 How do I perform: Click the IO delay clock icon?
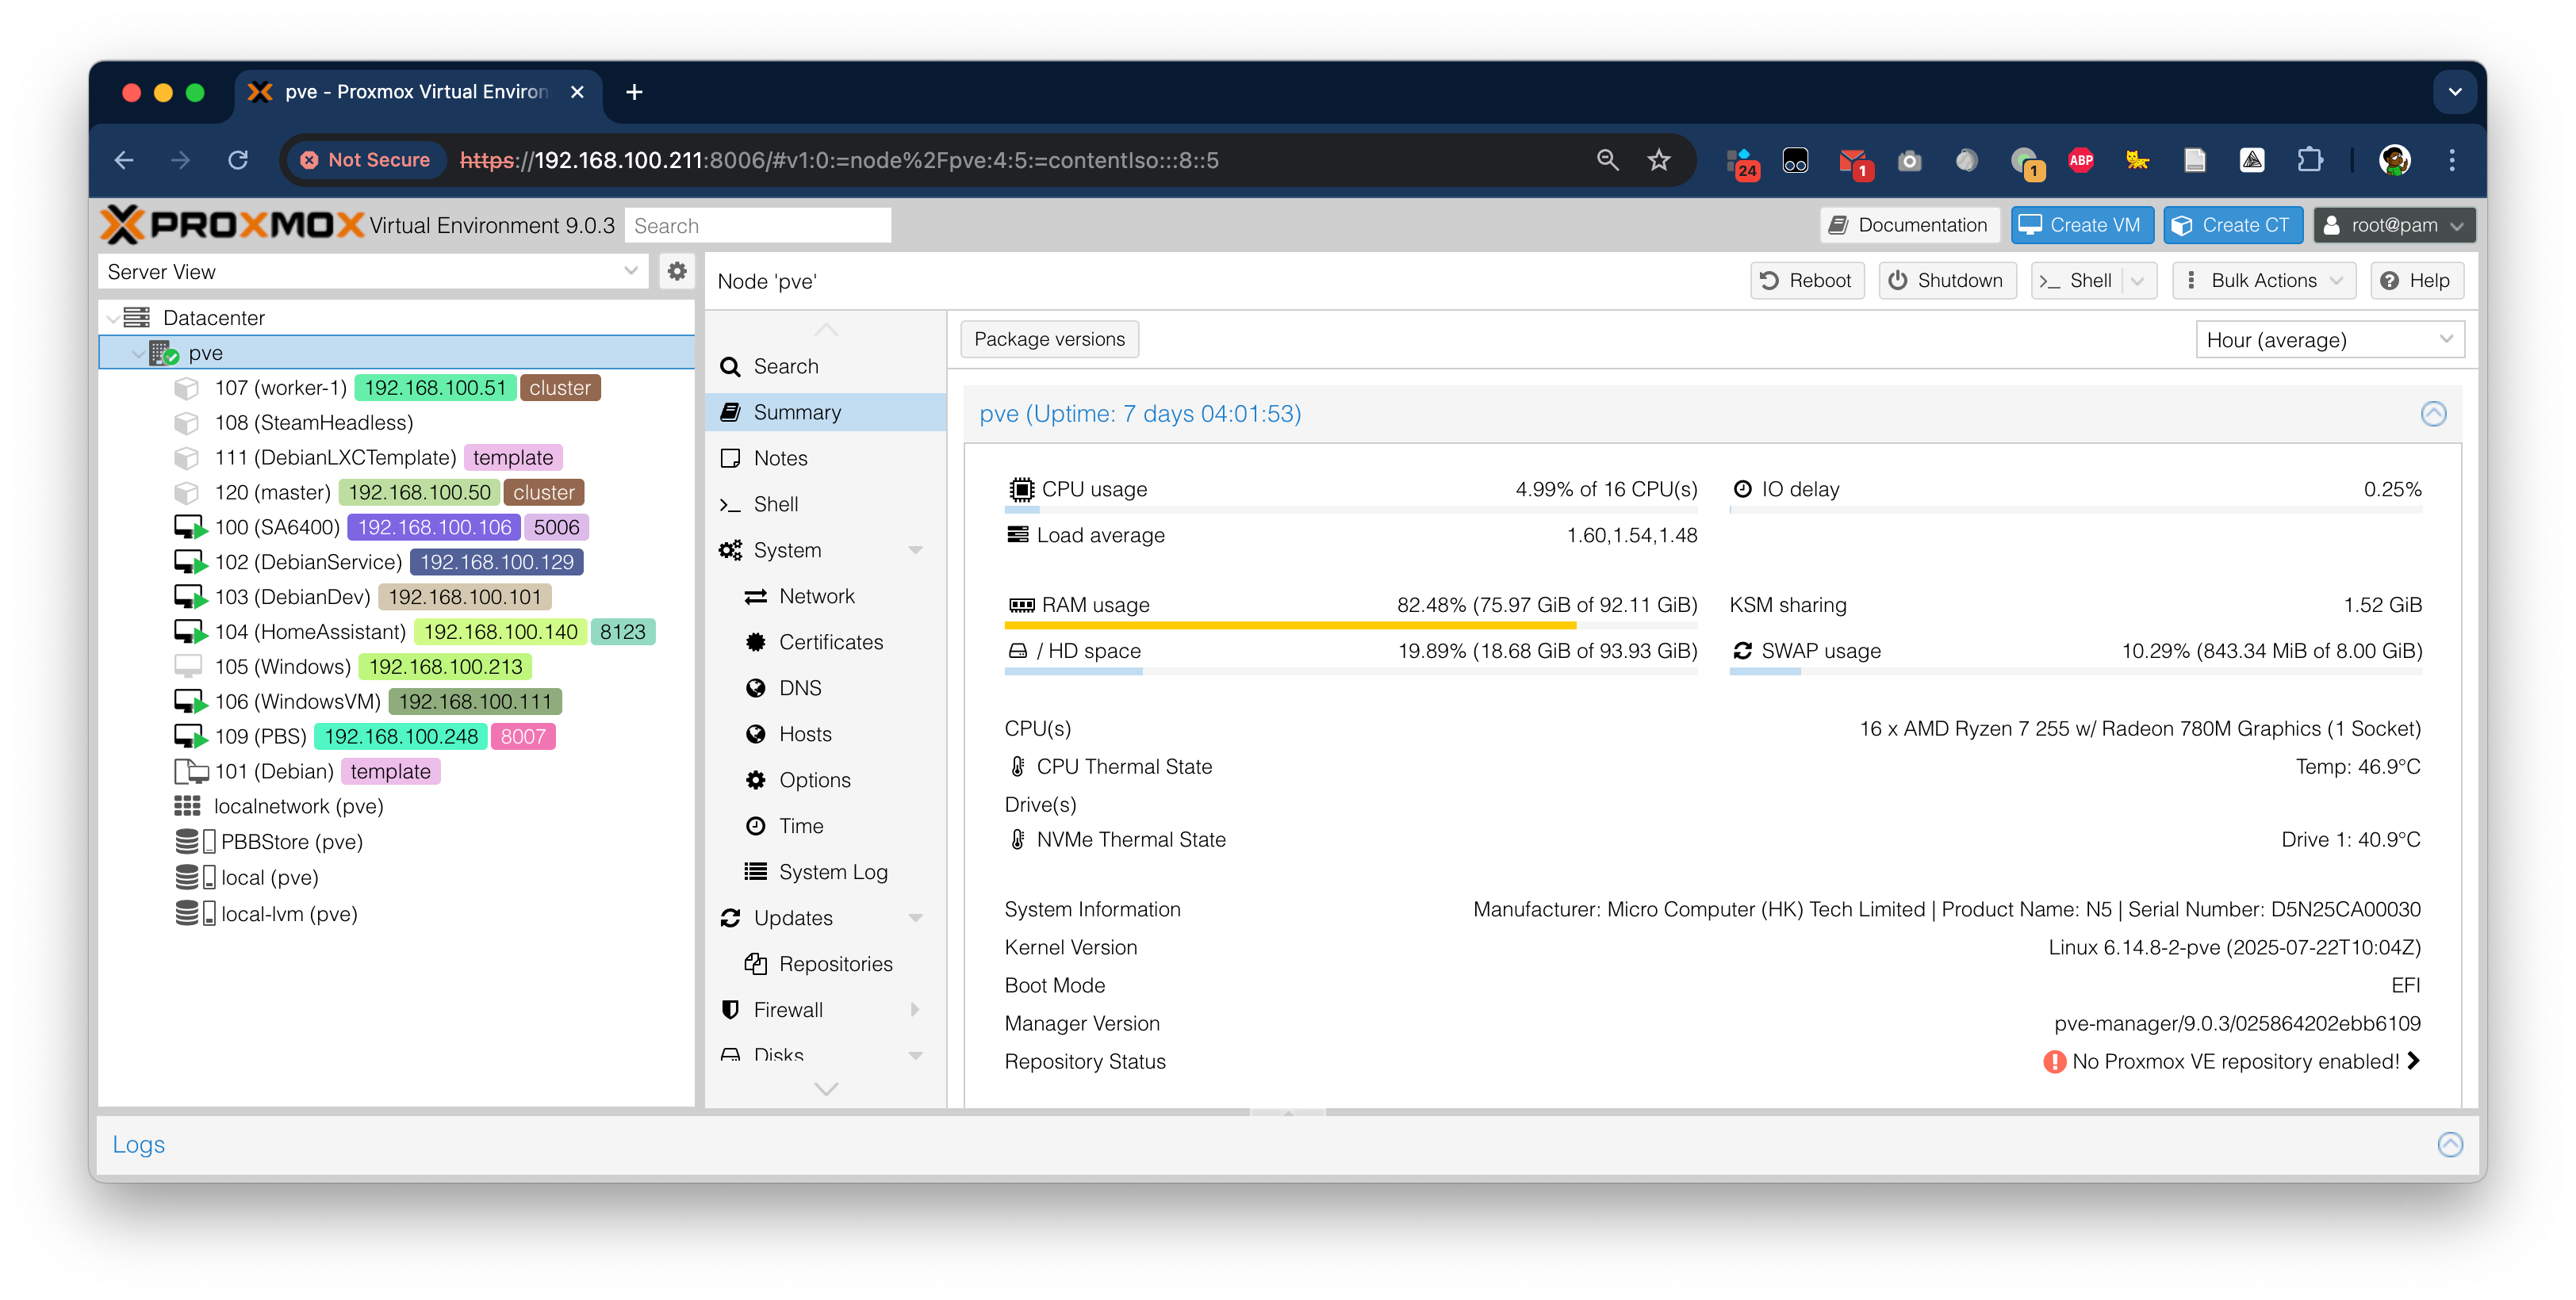1742,490
